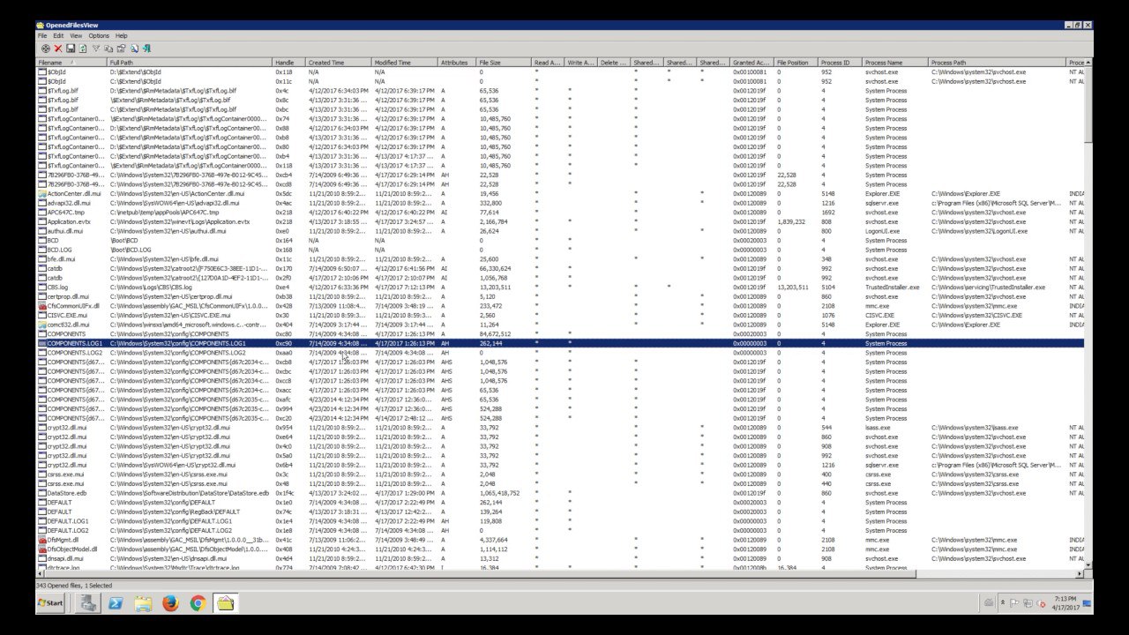Launch PowerShell from the taskbar

click(x=116, y=603)
